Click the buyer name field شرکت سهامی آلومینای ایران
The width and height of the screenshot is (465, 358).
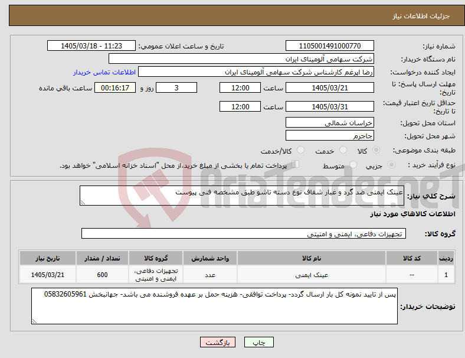(241, 58)
